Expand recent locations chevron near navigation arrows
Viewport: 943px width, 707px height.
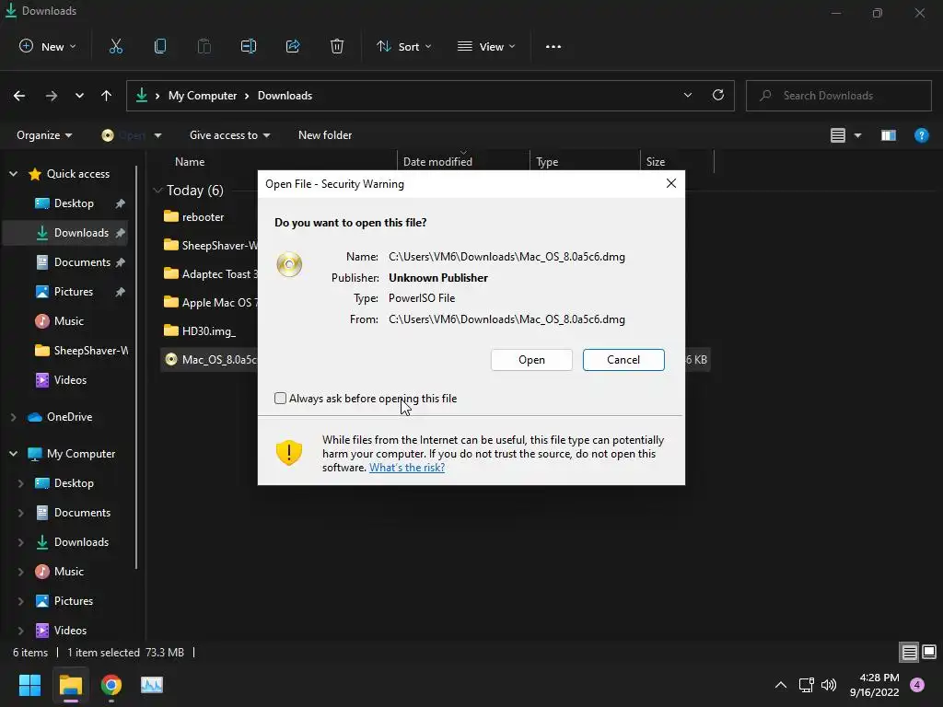pyautogui.click(x=79, y=96)
